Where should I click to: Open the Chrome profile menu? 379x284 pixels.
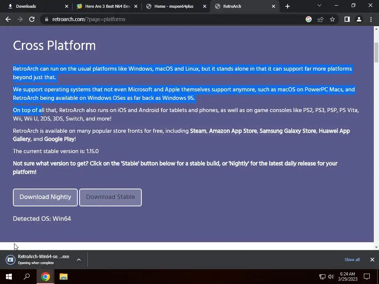(x=359, y=19)
